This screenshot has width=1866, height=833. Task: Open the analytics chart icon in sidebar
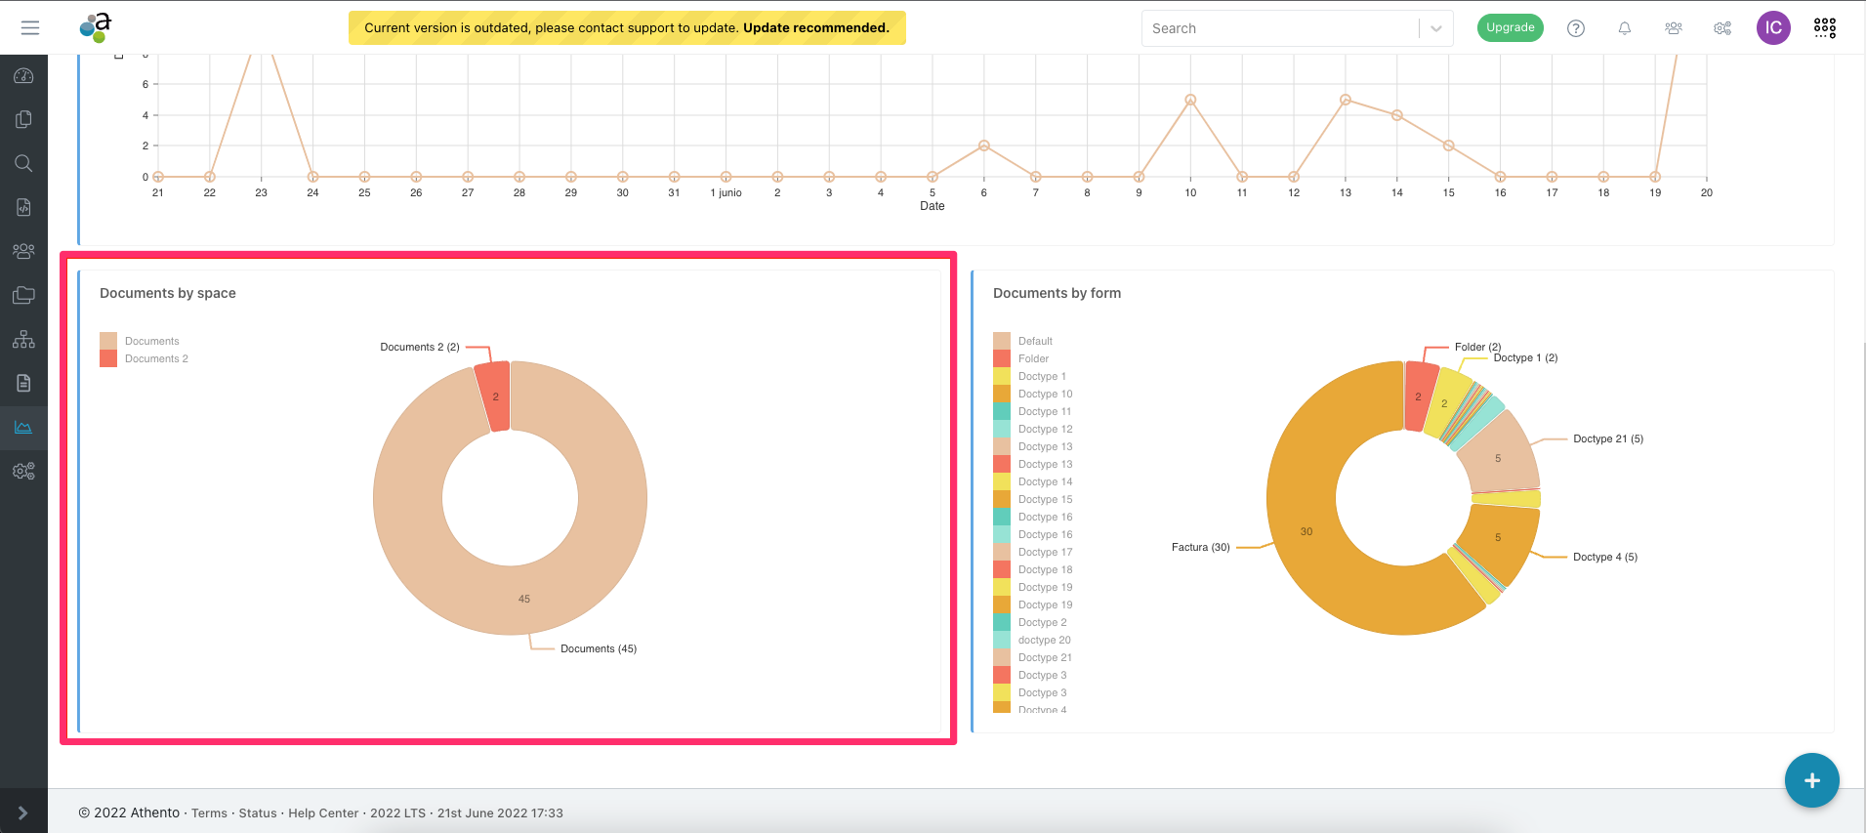[x=23, y=428]
